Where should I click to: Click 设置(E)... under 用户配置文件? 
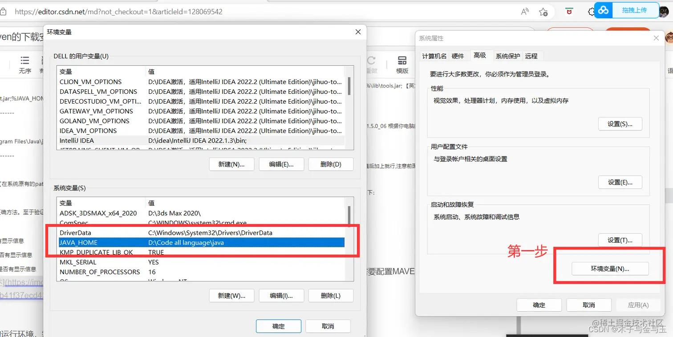tap(620, 182)
